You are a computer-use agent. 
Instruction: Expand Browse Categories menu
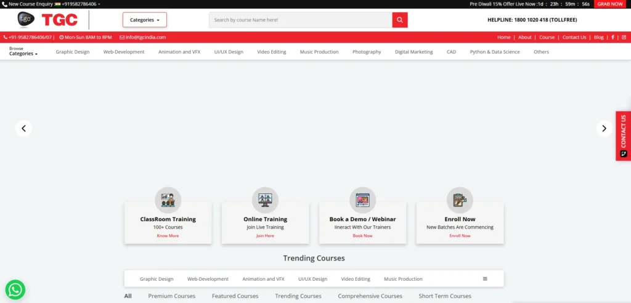coord(23,52)
